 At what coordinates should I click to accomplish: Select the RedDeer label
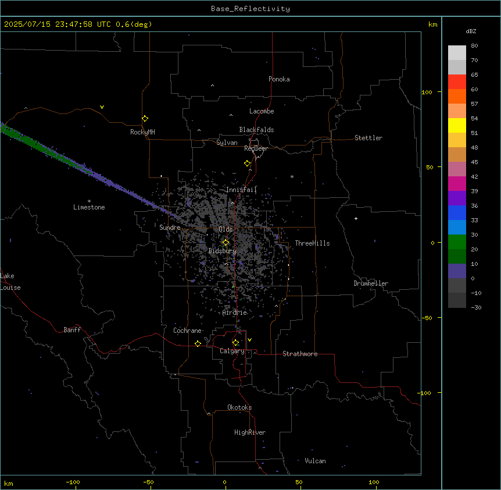(256, 148)
